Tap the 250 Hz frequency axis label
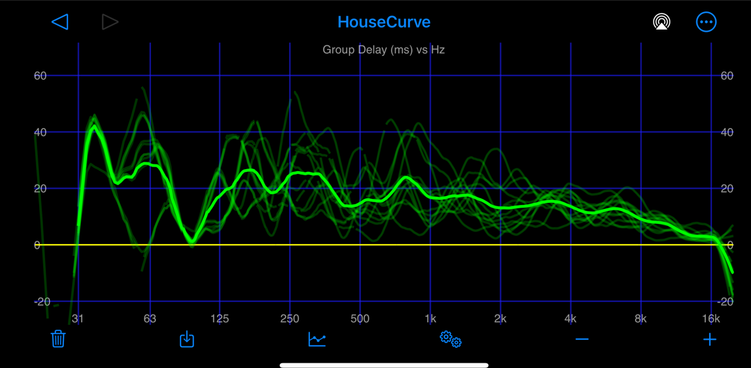This screenshot has width=751, height=368. click(x=290, y=319)
